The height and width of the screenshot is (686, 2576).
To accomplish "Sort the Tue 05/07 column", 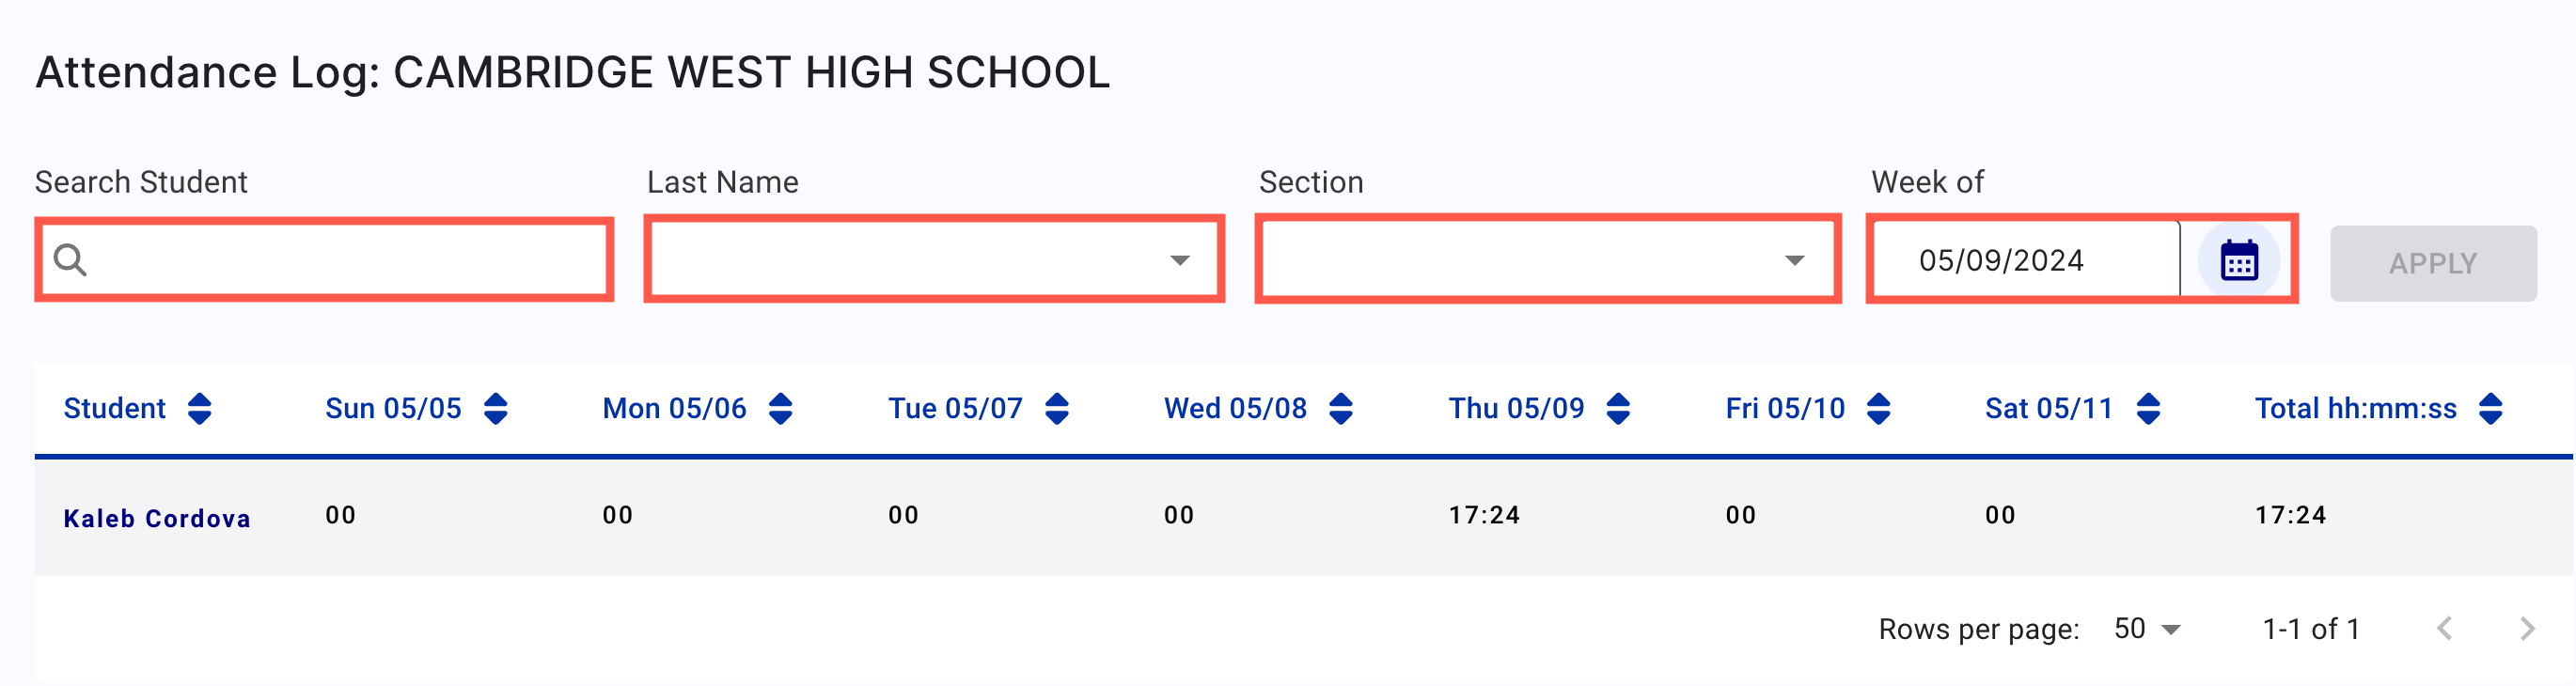I will point(1058,408).
